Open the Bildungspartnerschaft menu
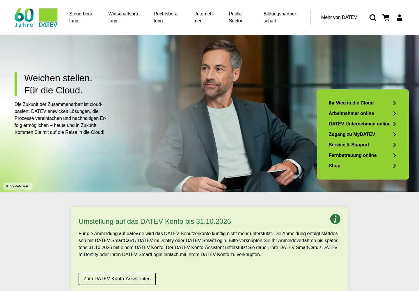 pos(280,17)
